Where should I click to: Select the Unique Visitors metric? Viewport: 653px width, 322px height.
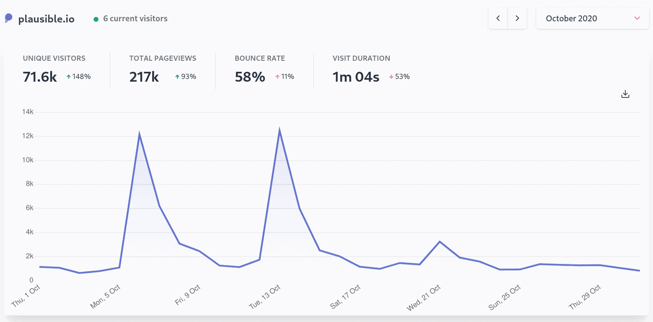54,58
